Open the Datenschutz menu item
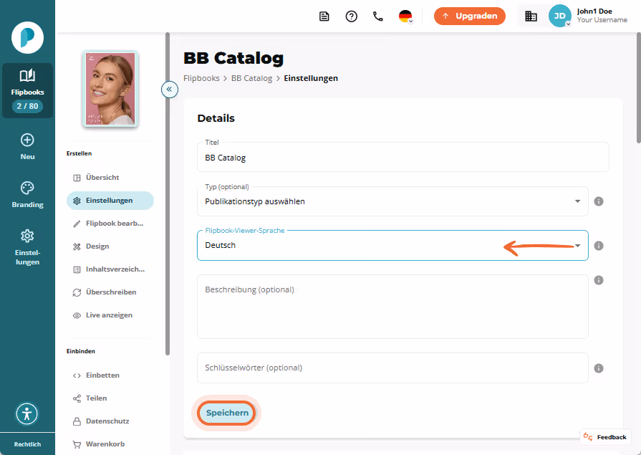641x455 pixels. 110,421
